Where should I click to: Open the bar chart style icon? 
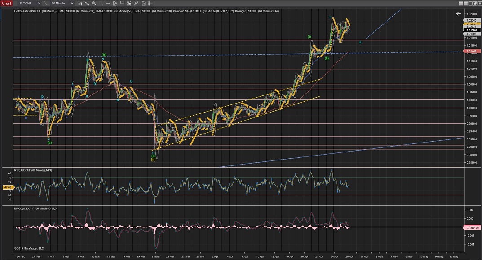pyautogui.click(x=80, y=4)
